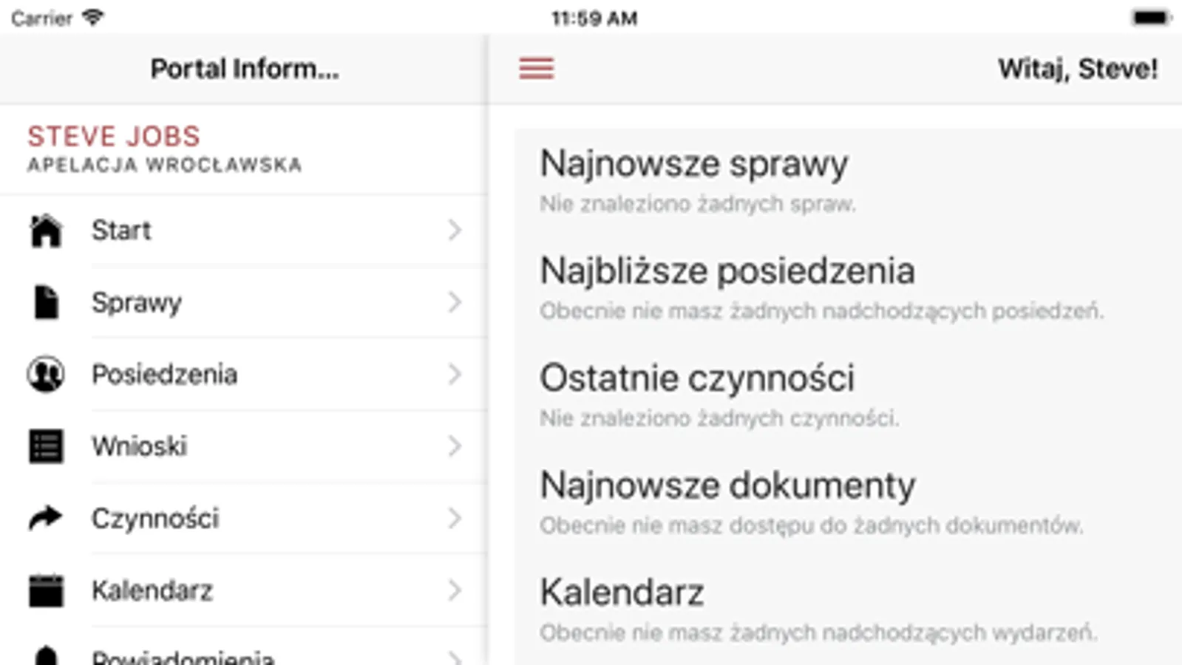Open the Najnowsze sprawy section heading
This screenshot has width=1182, height=665.
[x=693, y=164]
